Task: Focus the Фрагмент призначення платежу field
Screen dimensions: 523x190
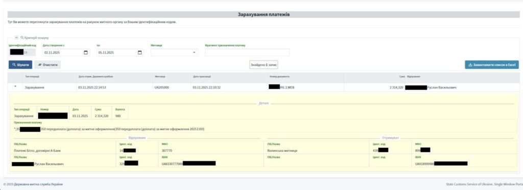Action: pos(247,52)
